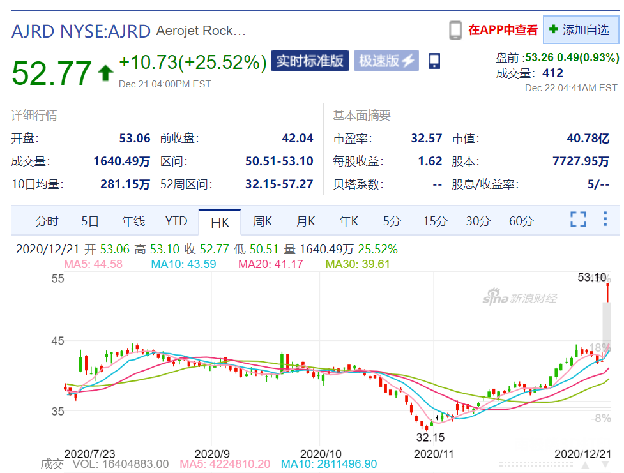The width and height of the screenshot is (624, 473).
Task: Open the 年K yearly chart tab
Action: 349,221
